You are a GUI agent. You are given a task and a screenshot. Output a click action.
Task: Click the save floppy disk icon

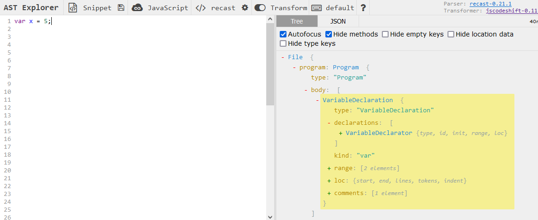pyautogui.click(x=121, y=7)
